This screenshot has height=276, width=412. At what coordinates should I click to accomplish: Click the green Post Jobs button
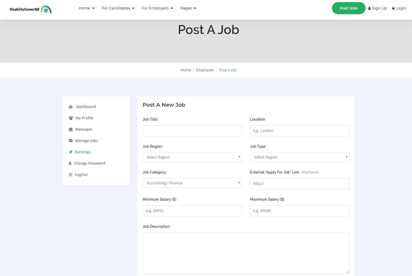pyautogui.click(x=348, y=8)
